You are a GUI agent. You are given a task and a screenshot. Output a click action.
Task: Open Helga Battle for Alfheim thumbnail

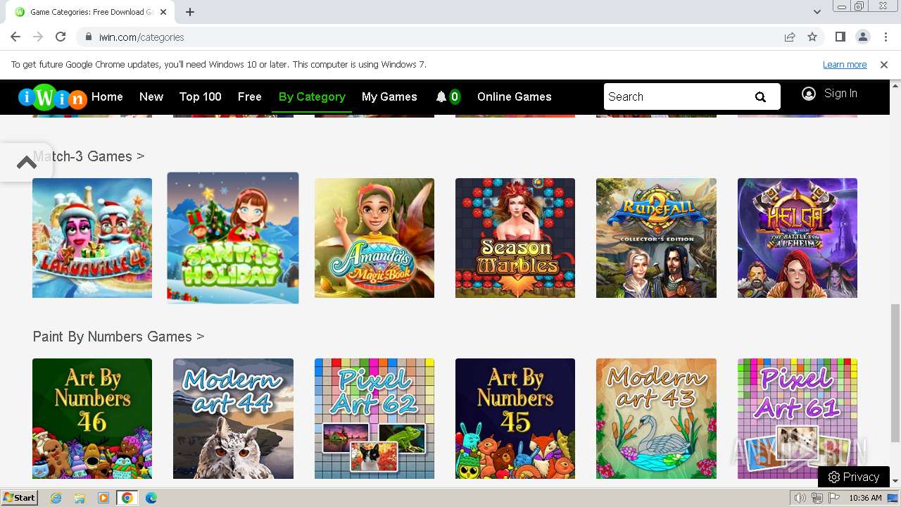click(x=798, y=238)
